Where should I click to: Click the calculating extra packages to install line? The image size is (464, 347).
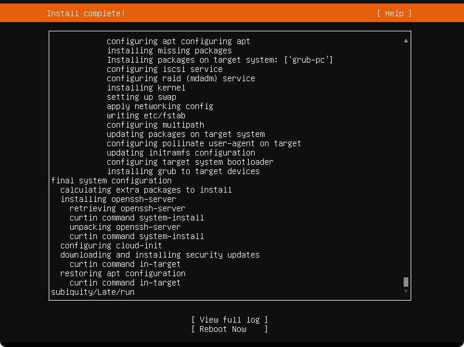click(x=146, y=190)
